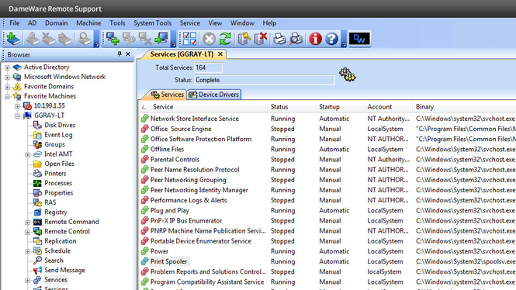Select the Services sub-tab

click(x=167, y=95)
